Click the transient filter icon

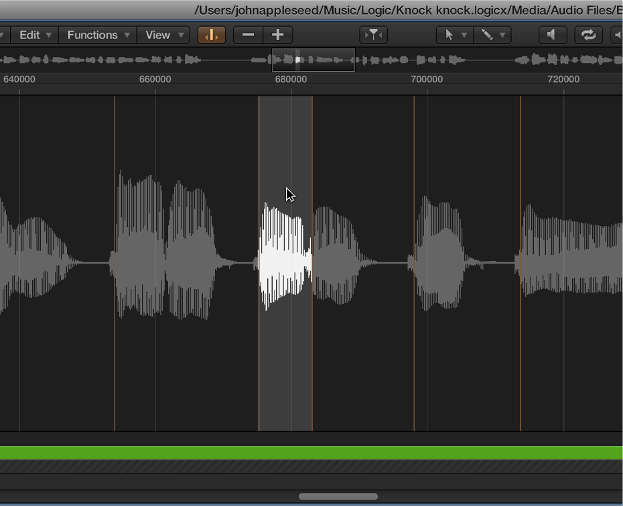pos(373,35)
